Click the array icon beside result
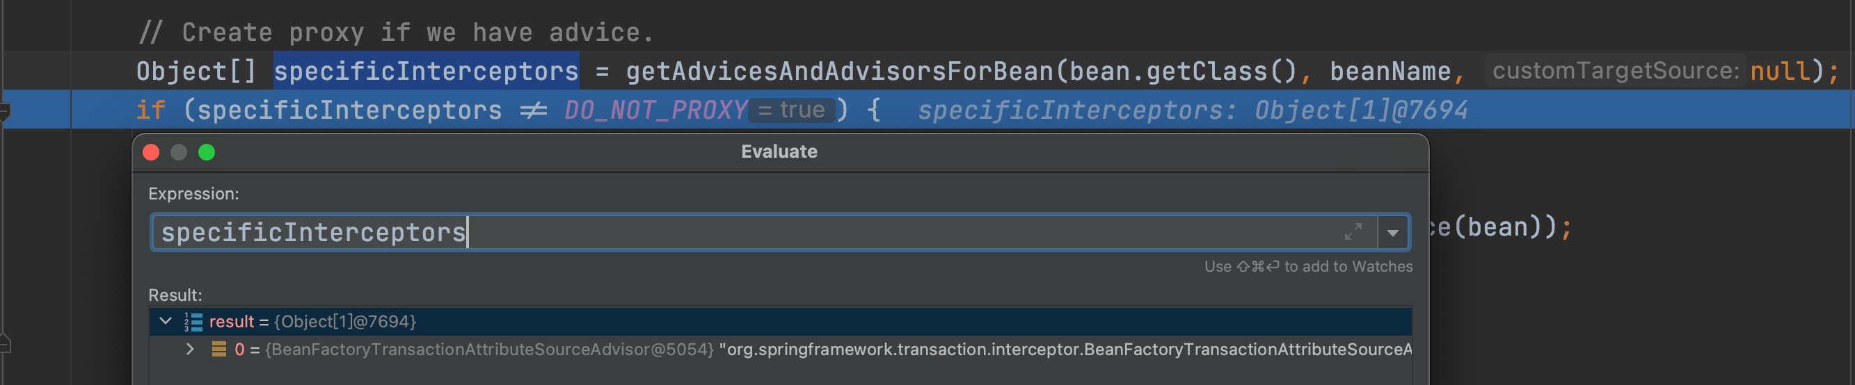 pos(193,322)
